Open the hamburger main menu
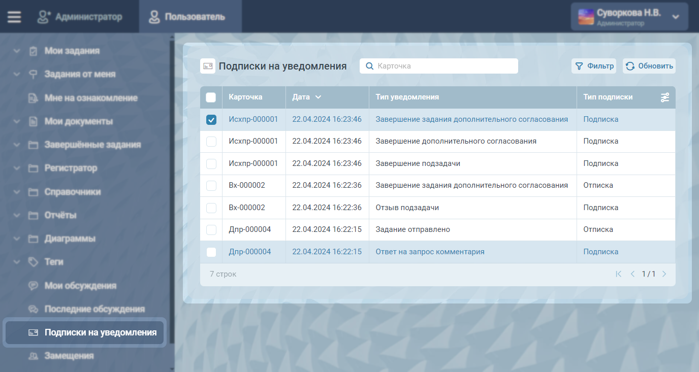 click(14, 17)
